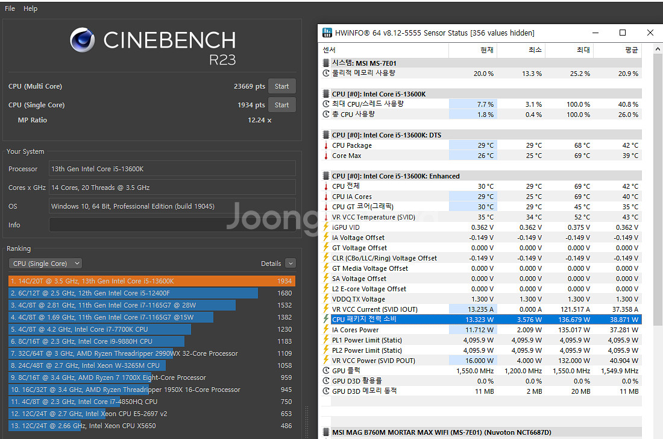Click thermometer icon beside CPU Package

point(326,145)
